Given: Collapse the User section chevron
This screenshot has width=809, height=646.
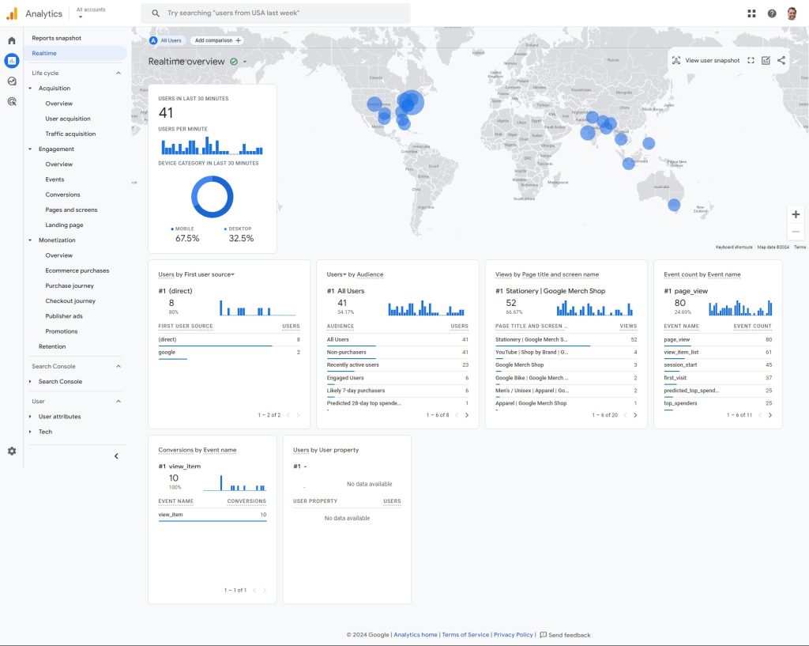Looking at the screenshot, I should [119, 402].
